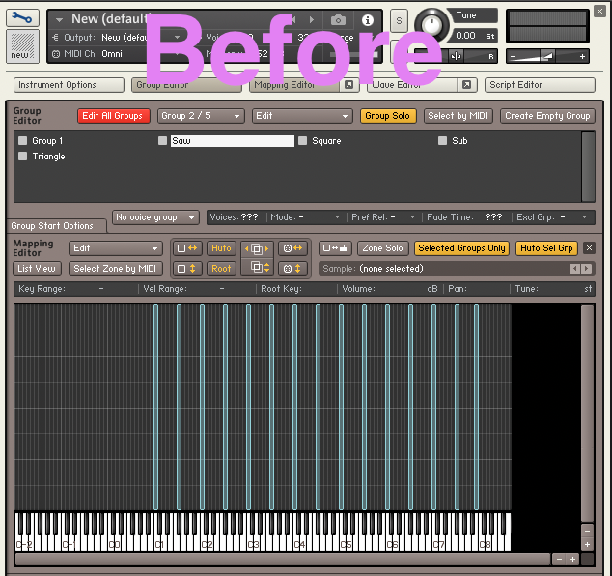The width and height of the screenshot is (612, 576).
Task: Open instrument info via the i icon
Action: [367, 19]
